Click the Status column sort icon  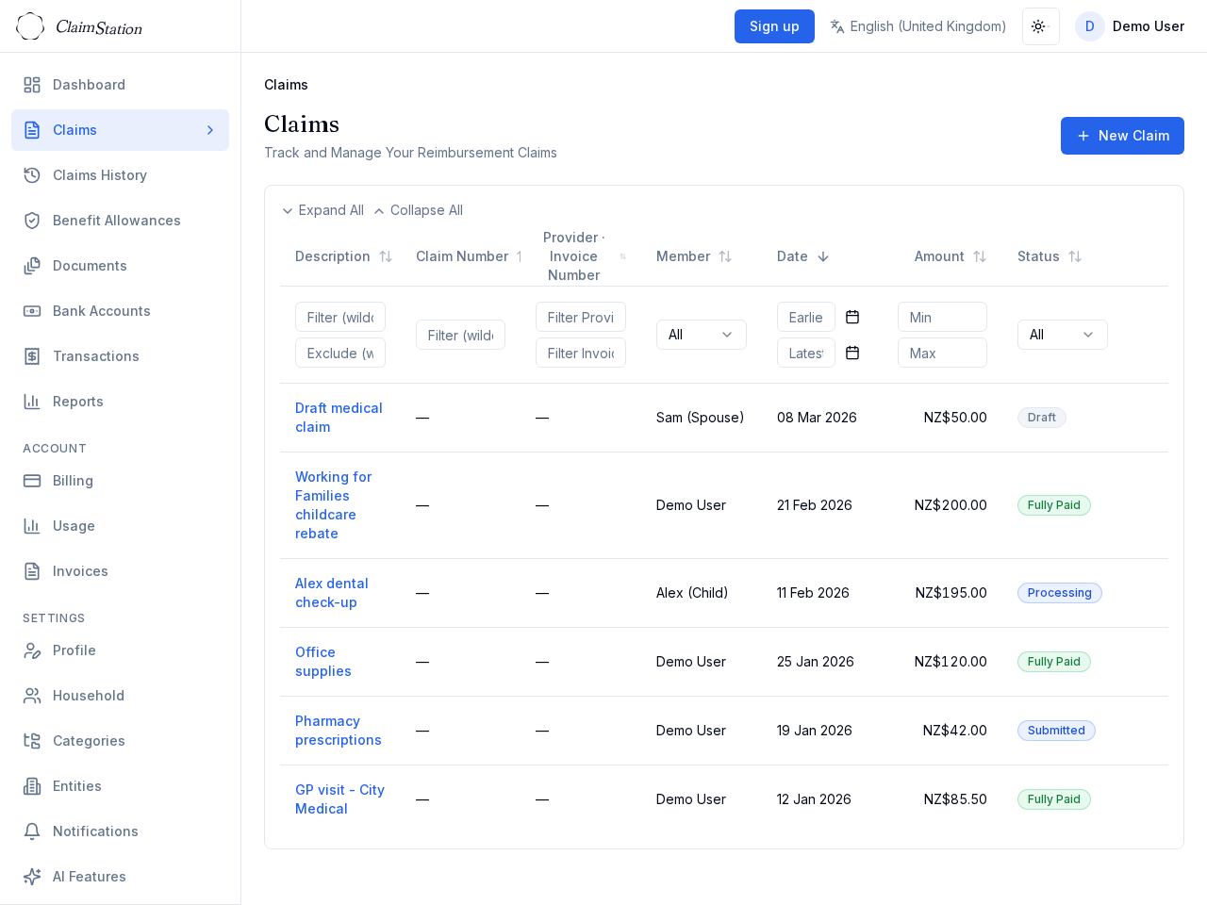click(1075, 256)
